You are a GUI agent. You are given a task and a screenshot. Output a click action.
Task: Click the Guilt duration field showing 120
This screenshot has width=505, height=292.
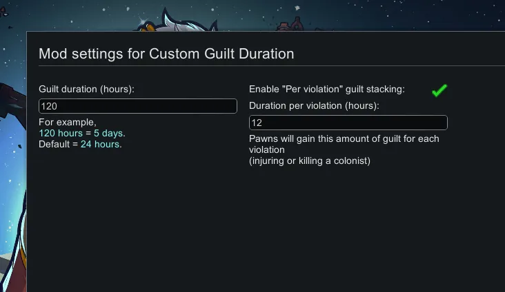click(138, 106)
